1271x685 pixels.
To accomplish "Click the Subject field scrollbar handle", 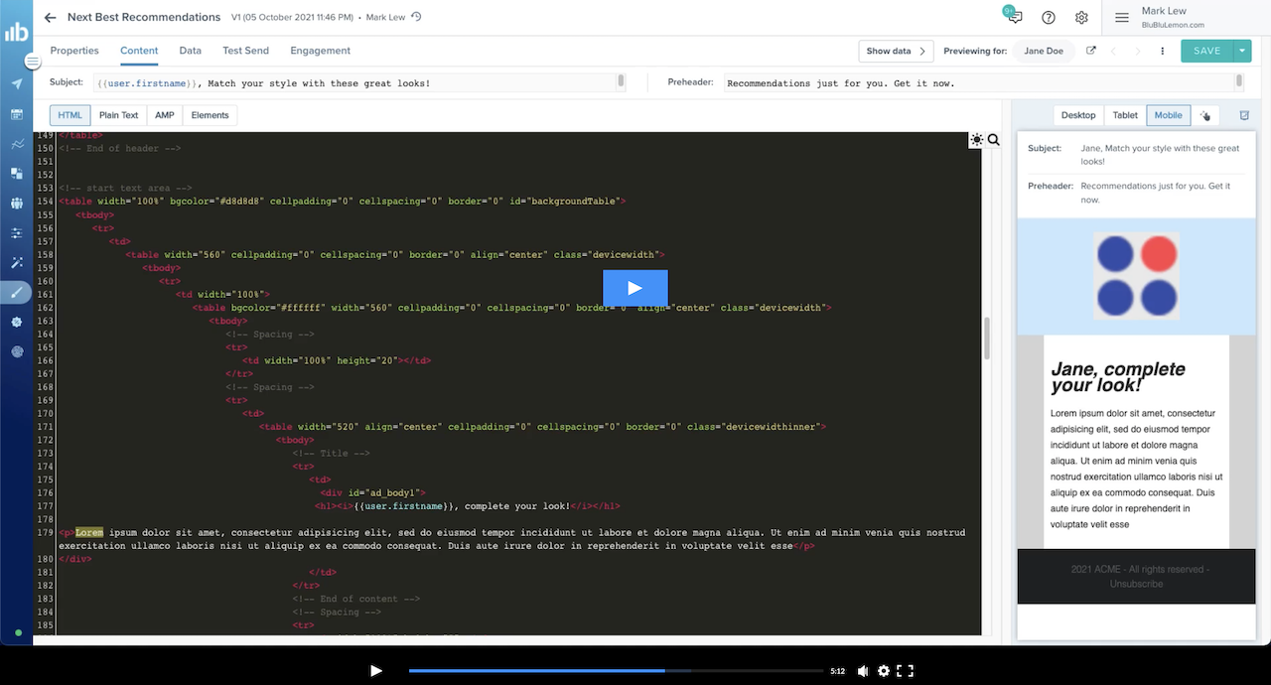I will tap(621, 80).
